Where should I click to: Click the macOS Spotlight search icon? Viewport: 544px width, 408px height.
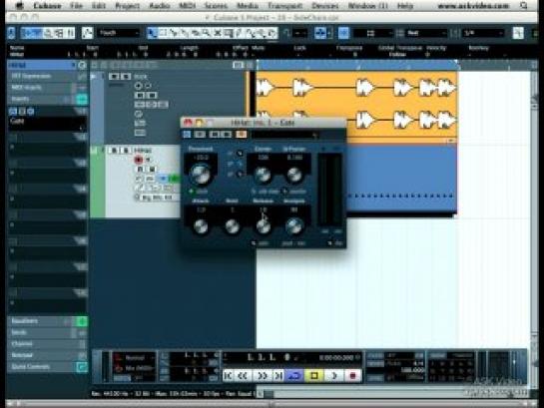pyautogui.click(x=523, y=6)
